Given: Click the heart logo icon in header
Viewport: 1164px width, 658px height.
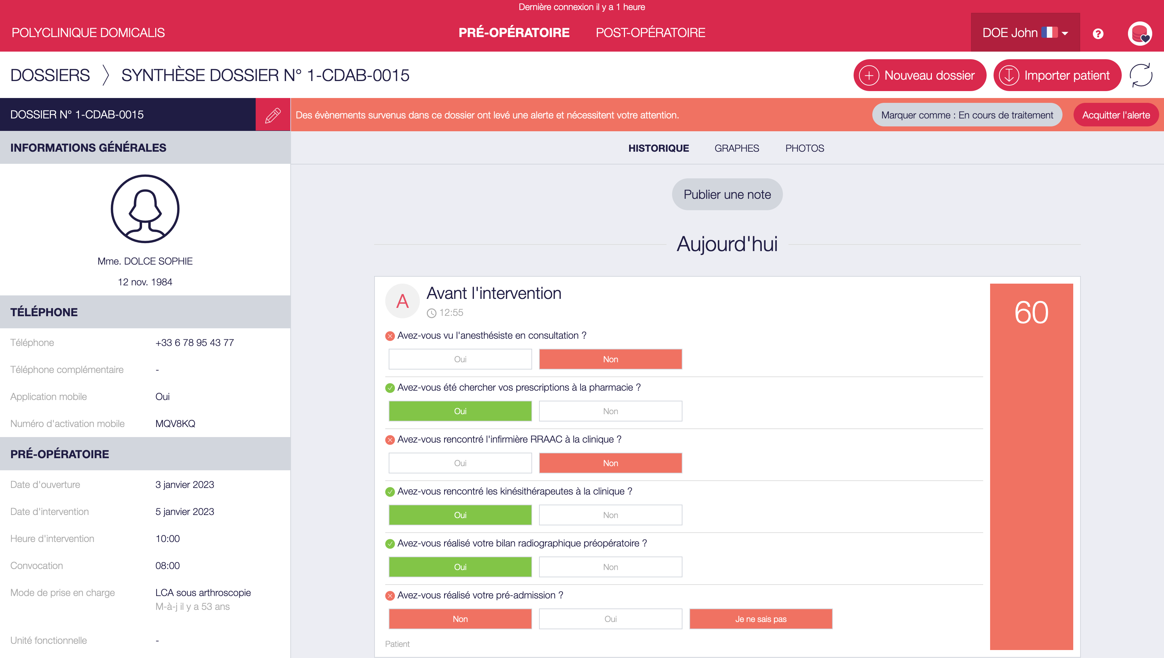Looking at the screenshot, I should [x=1140, y=34].
